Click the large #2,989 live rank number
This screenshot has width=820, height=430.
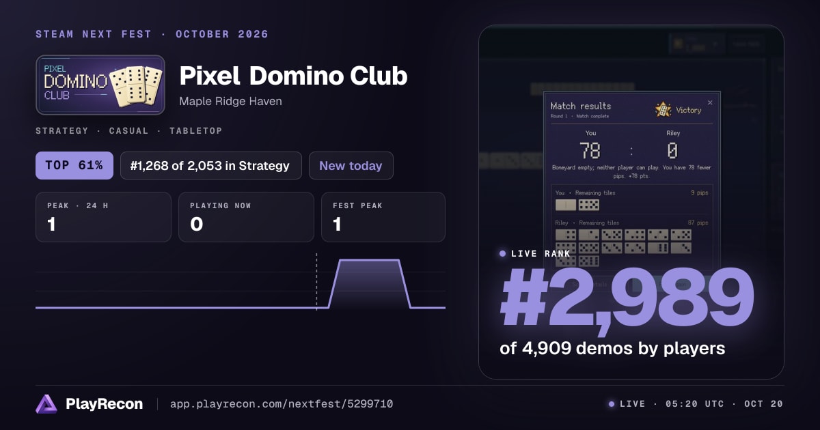tap(627, 297)
